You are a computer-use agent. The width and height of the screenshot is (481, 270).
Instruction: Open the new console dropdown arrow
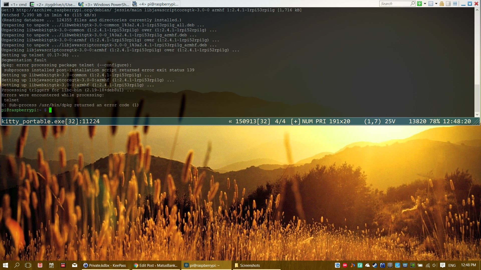(x=425, y=3)
